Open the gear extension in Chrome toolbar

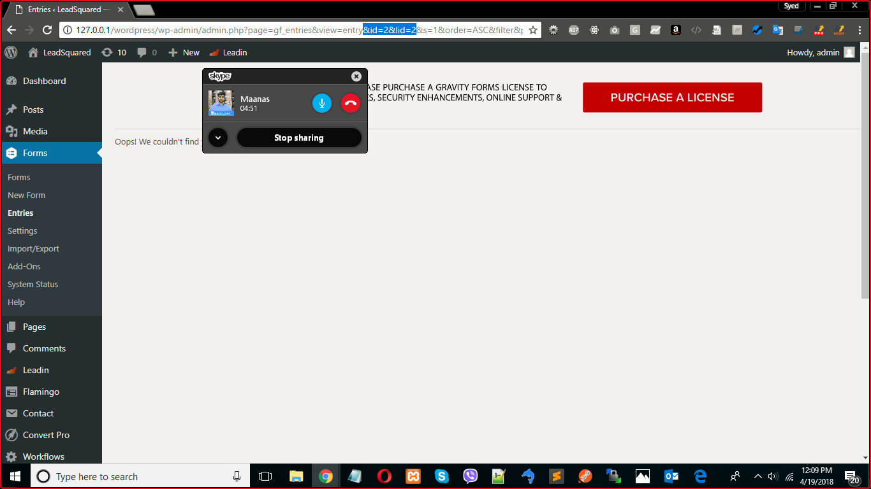tap(553, 30)
